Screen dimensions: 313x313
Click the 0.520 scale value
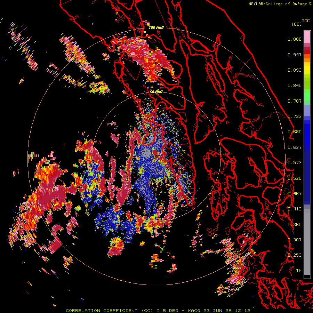tap(295, 178)
